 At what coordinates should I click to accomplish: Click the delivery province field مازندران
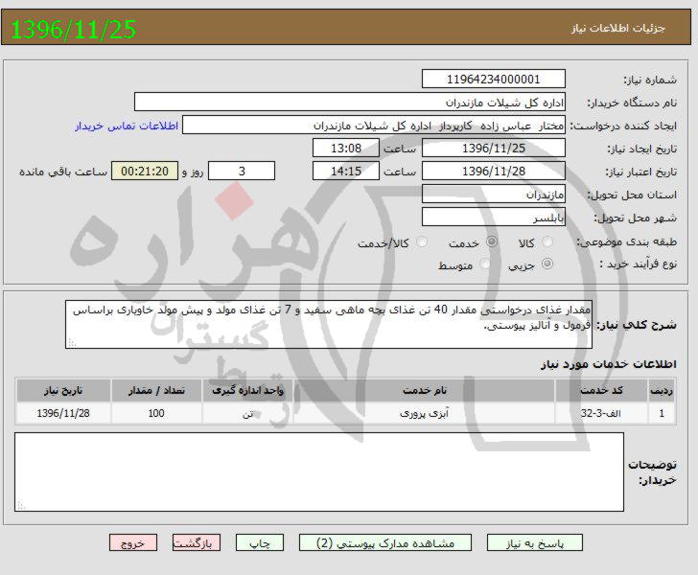(493, 195)
